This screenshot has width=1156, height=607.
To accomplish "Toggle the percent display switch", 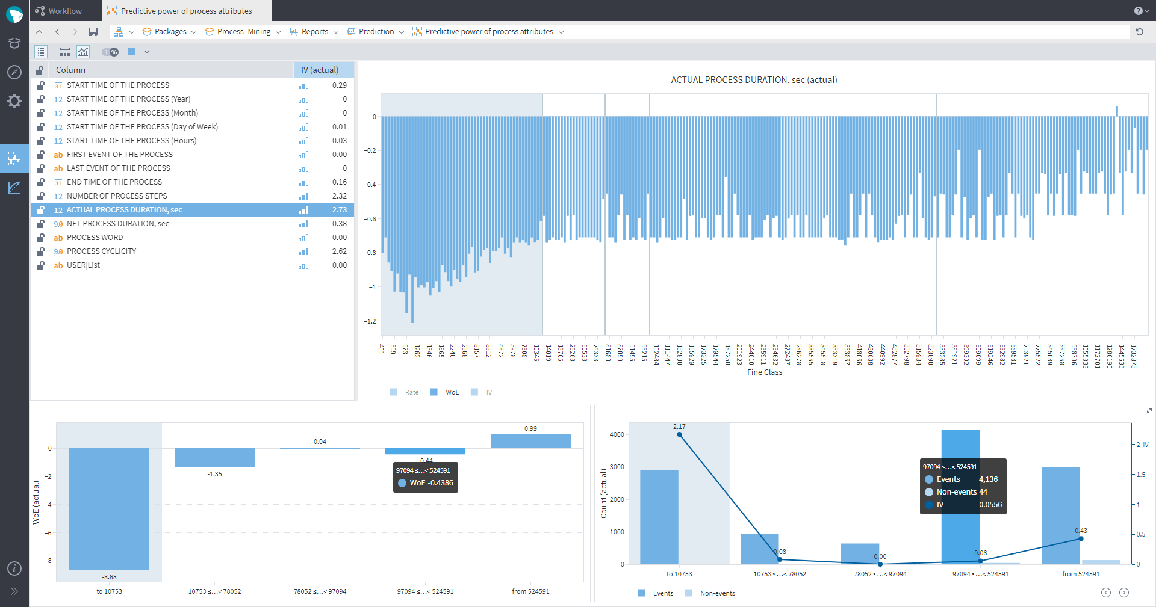I will [110, 52].
